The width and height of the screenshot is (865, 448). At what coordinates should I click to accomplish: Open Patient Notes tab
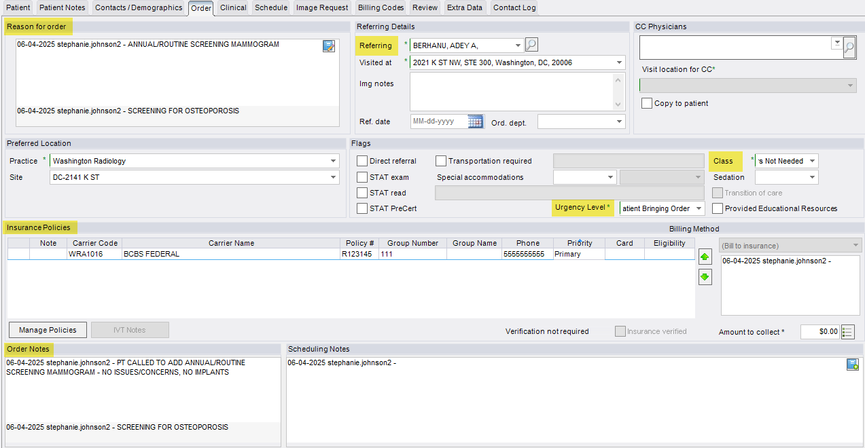(x=63, y=7)
